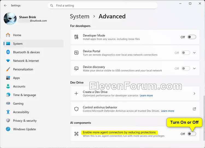The width and height of the screenshot is (205, 148).
Task: Open Windows Update settings
Action: (34, 129)
